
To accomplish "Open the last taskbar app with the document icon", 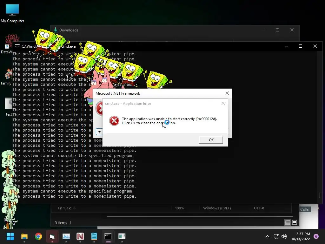I will tap(122, 236).
